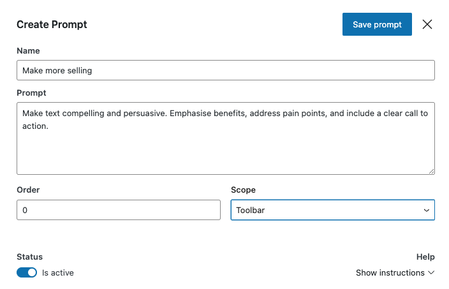Close the Create Prompt dialog with the X icon
The width and height of the screenshot is (449, 289).
click(427, 24)
